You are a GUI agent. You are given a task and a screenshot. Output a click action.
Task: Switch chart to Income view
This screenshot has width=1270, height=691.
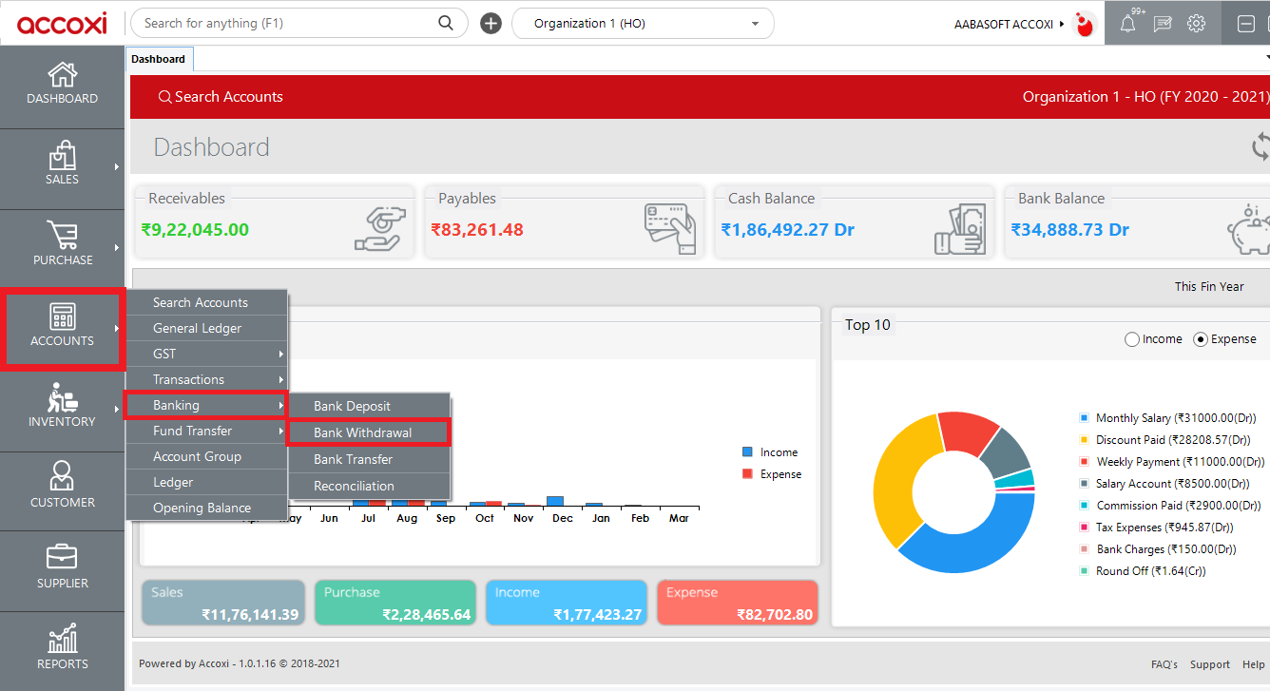click(1132, 338)
